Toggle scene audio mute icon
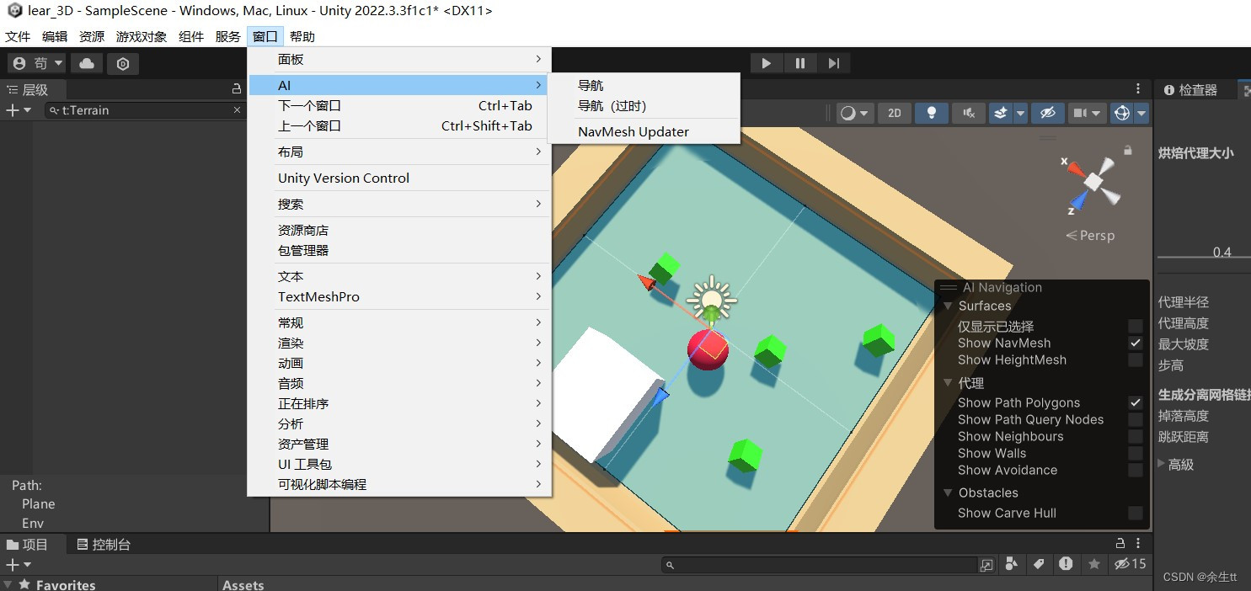 tap(969, 113)
